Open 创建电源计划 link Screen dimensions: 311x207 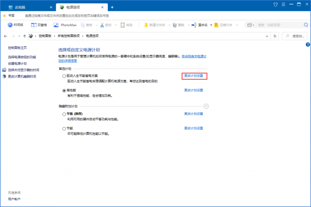(17, 64)
